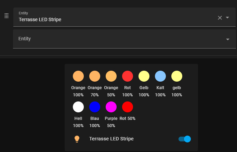Apply the Purple 50% color preset
237x152 pixels.
(111, 107)
